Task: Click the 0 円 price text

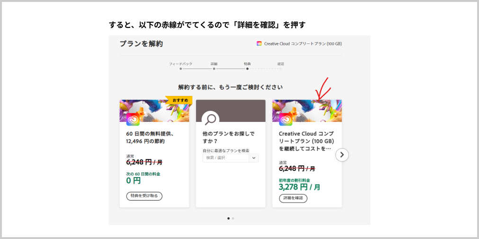Action: tap(133, 180)
